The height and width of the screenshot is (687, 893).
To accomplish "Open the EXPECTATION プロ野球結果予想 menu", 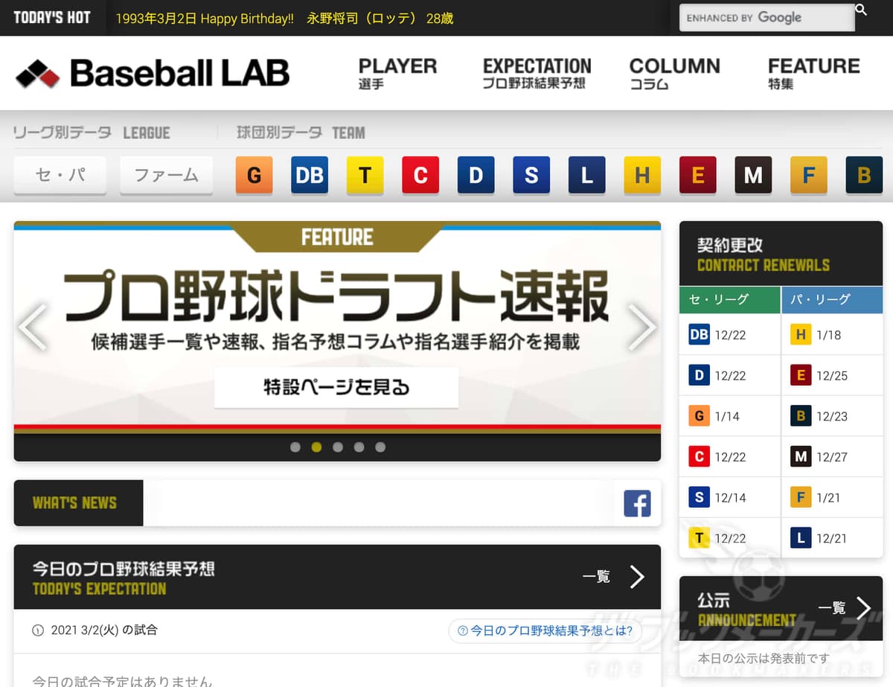I will coord(537,73).
